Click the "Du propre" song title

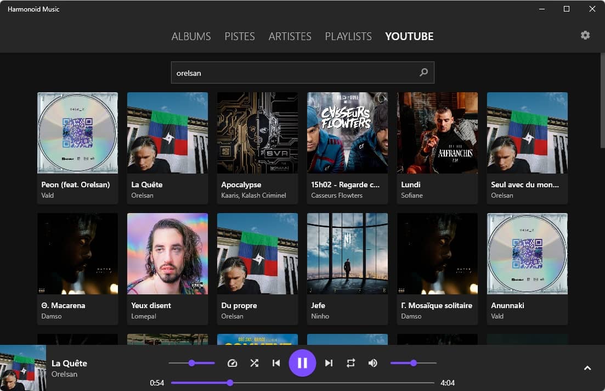point(239,306)
